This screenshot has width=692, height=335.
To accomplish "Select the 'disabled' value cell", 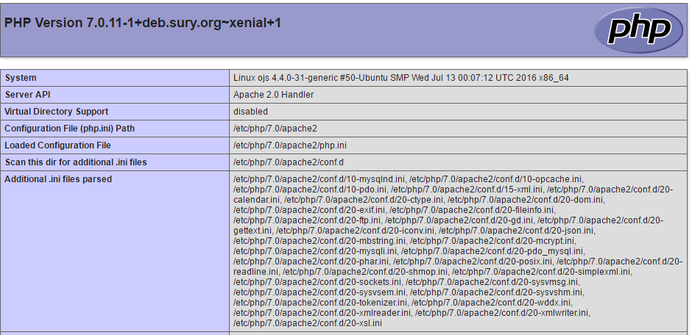I will 458,112.
